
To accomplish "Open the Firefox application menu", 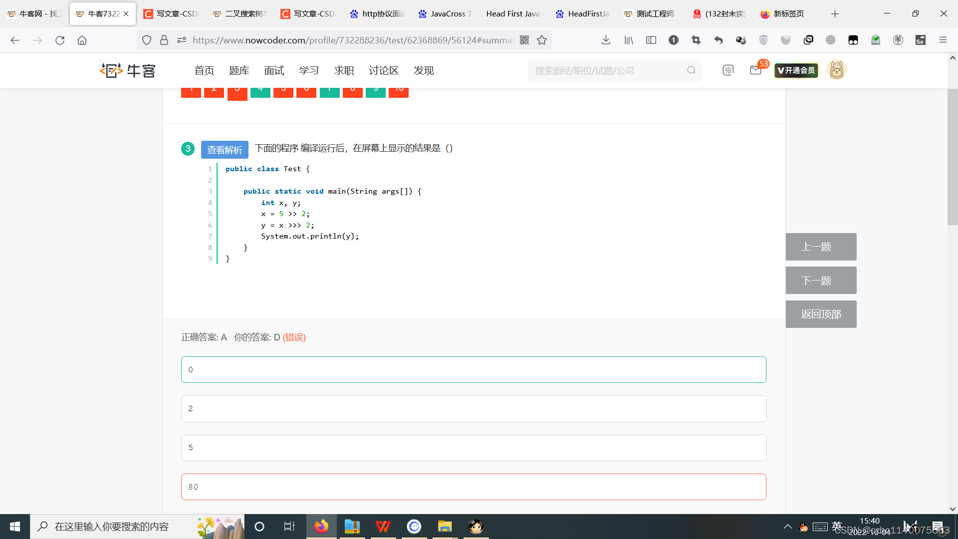I will 943,40.
